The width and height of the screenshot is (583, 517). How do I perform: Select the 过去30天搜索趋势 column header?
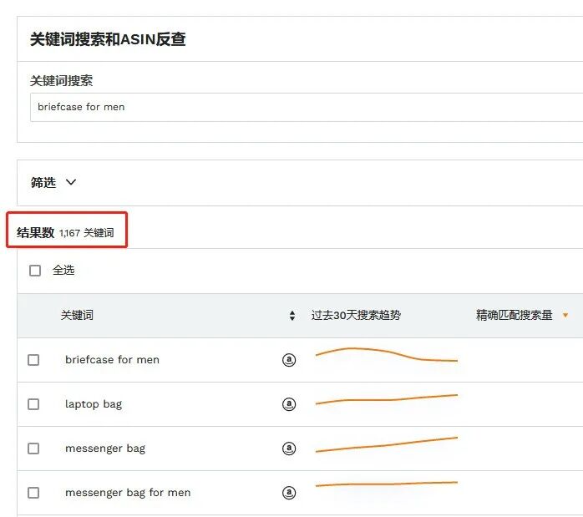click(356, 315)
